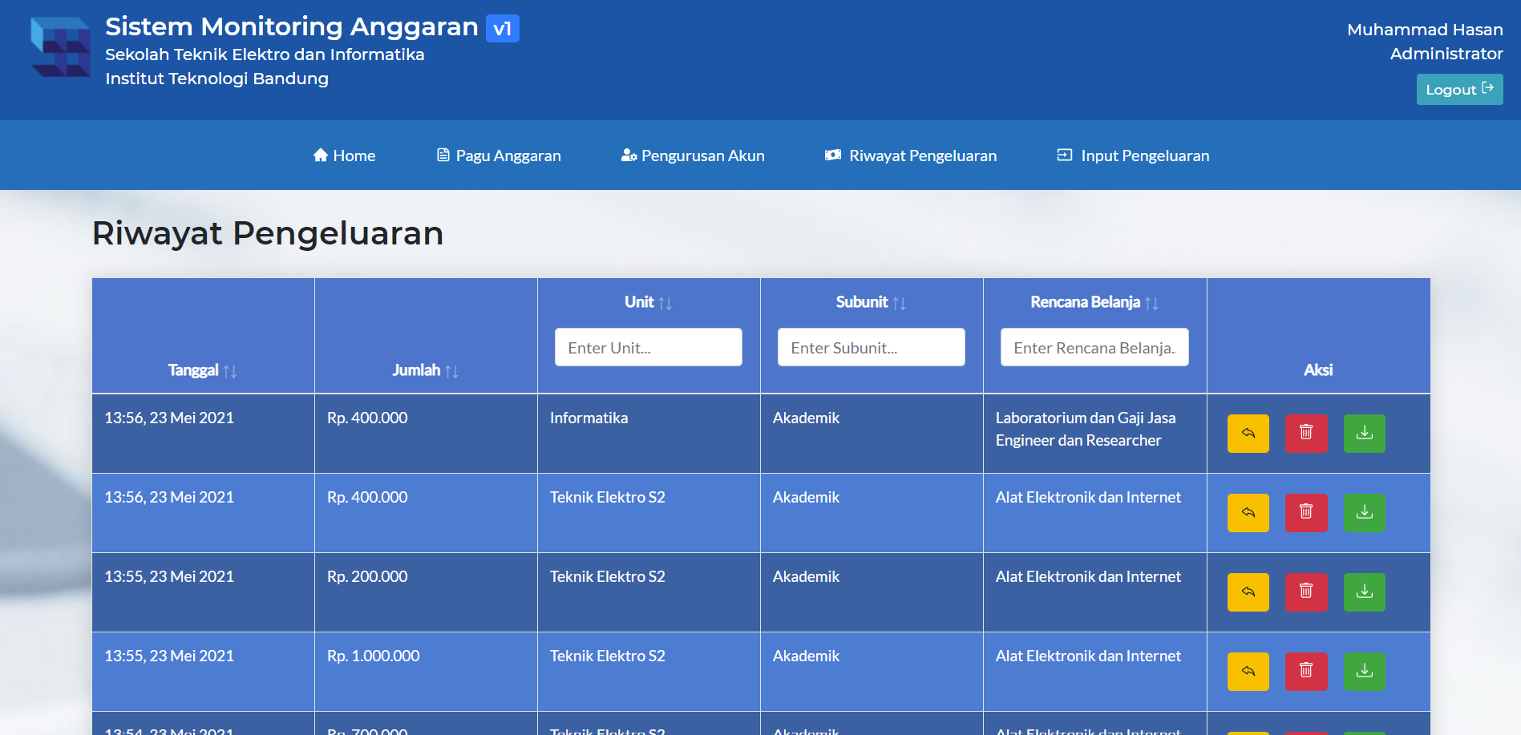Open the Pagu Anggaran menu
Screen dimensions: 1521x735
tap(499, 155)
